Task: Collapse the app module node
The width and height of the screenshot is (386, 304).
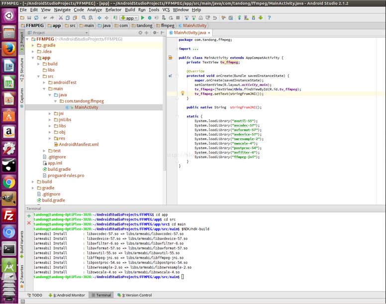Action: pos(33,58)
